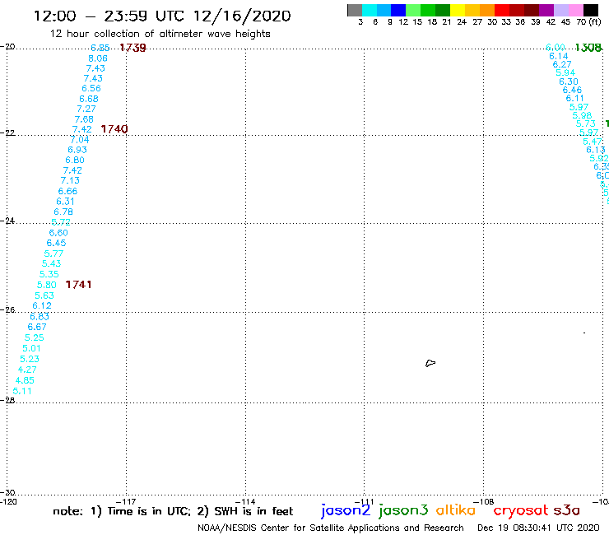
Task: Click the time stamp '1741'
Action: click(x=78, y=285)
